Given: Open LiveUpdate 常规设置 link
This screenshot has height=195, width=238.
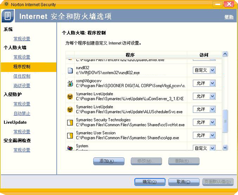Looking at the screenshot, I should [22, 132].
